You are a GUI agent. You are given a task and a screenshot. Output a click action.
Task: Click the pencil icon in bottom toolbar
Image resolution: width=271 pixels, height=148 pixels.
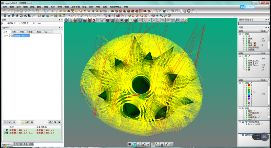click(x=167, y=144)
